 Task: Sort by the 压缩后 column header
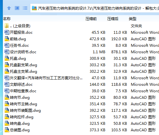113,19
